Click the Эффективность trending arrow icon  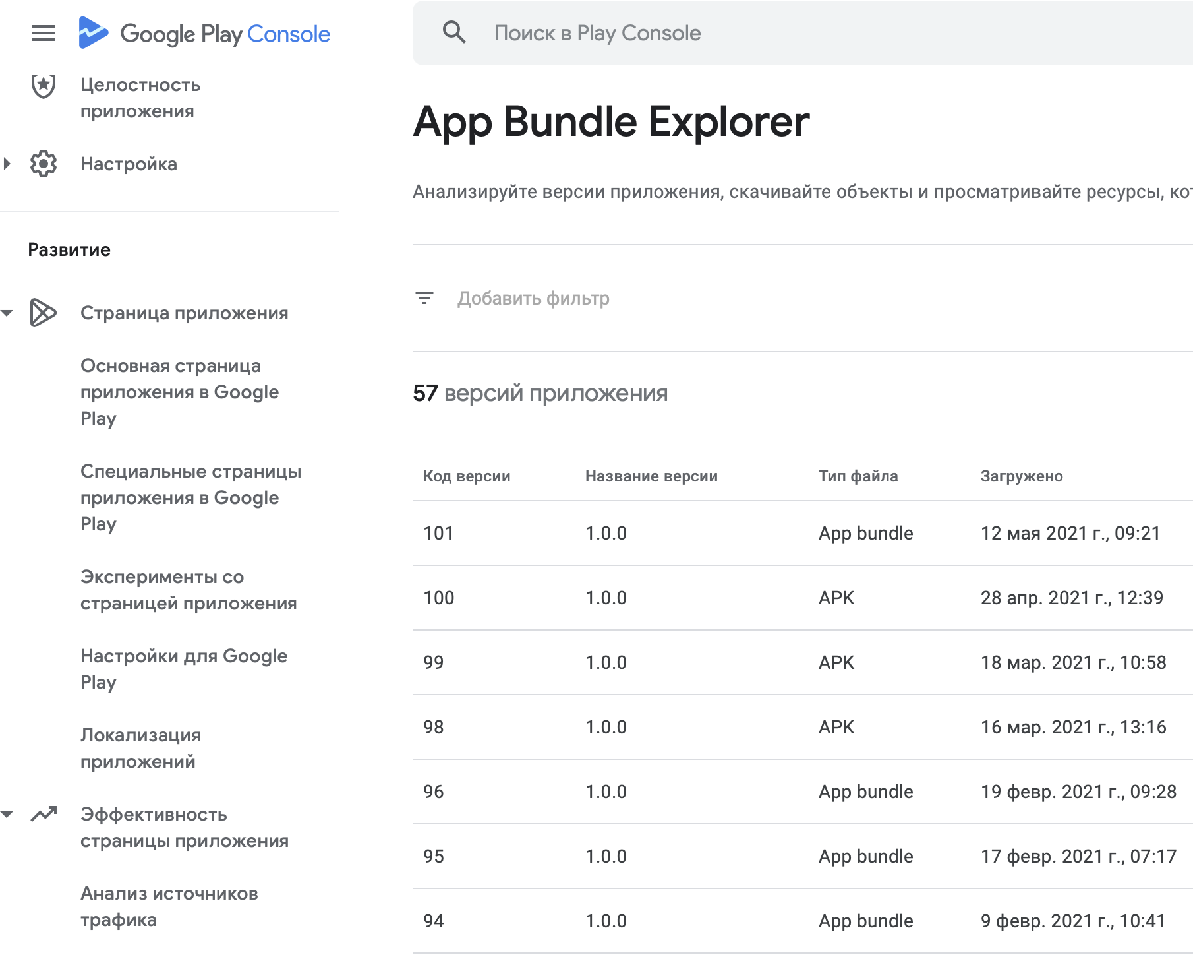click(44, 814)
